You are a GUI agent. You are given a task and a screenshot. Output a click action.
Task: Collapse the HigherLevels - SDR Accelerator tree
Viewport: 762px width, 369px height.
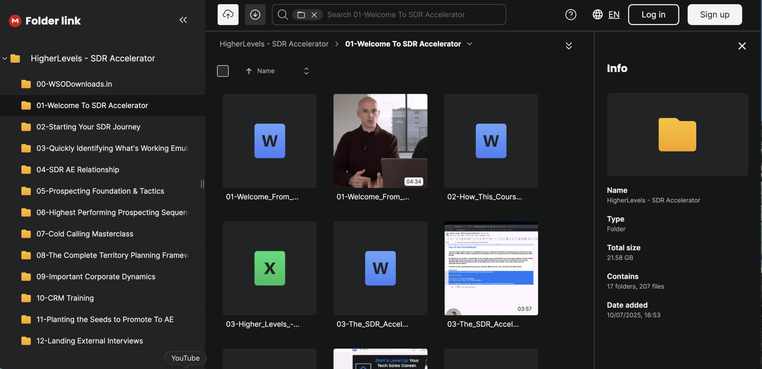5,58
